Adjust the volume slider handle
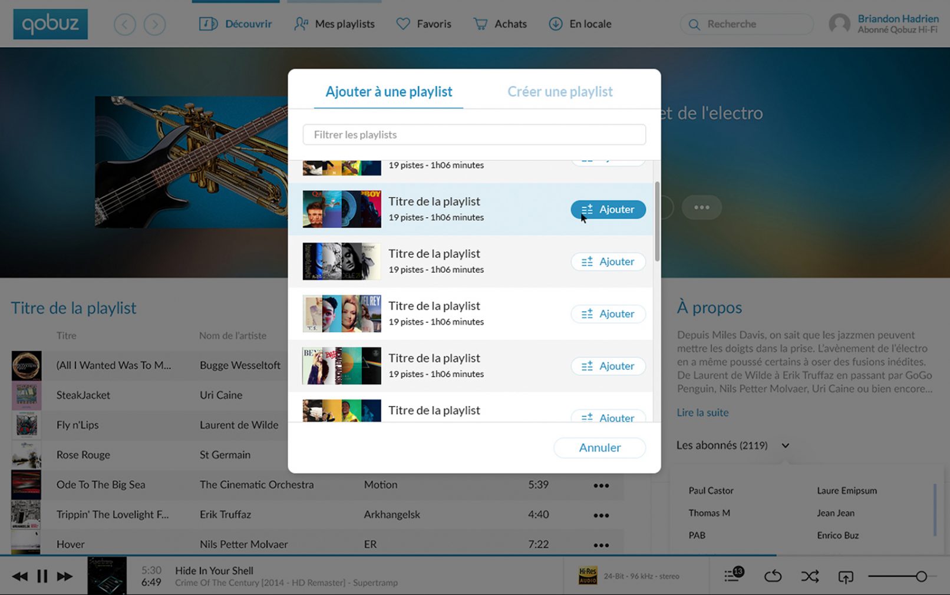The width and height of the screenshot is (950, 595). [x=921, y=576]
